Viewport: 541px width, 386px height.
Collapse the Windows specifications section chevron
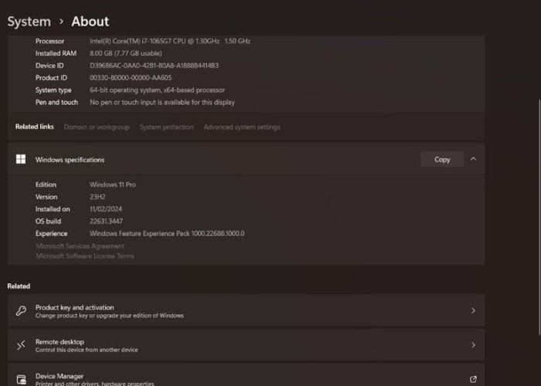[x=473, y=159]
